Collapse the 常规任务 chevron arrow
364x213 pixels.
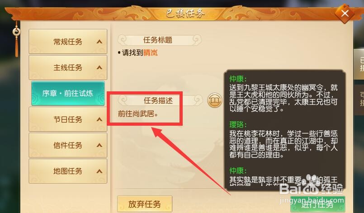[x=99, y=42]
